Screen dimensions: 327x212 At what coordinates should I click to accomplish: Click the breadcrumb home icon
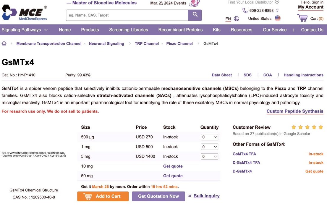[4, 43]
